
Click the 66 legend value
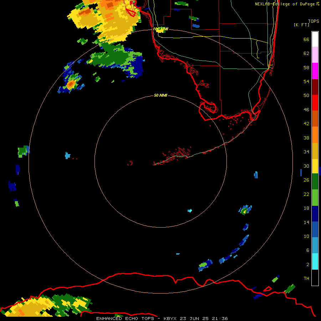point(306,39)
